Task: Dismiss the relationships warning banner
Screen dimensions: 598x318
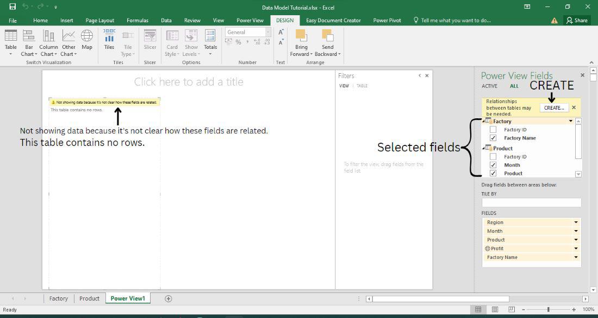Action: click(574, 108)
